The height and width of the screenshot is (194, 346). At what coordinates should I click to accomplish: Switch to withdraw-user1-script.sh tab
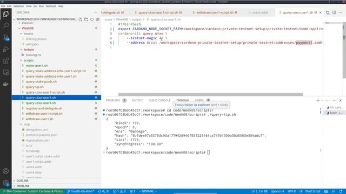[x=215, y=12]
